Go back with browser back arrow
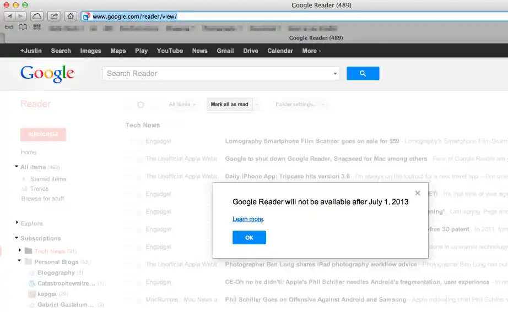This screenshot has height=312, width=508. click(x=9, y=16)
